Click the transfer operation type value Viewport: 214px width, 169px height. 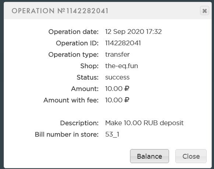tap(117, 54)
